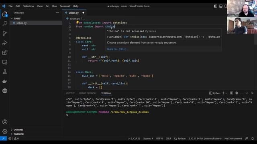This screenshot has width=257, height=144.
Task: Open terminal panel more actions ellipsis
Action: [x=242, y=93]
